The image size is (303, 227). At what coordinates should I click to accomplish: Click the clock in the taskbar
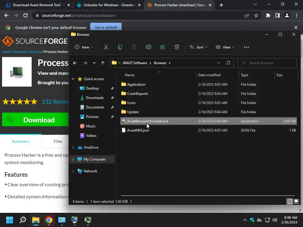click(289, 220)
